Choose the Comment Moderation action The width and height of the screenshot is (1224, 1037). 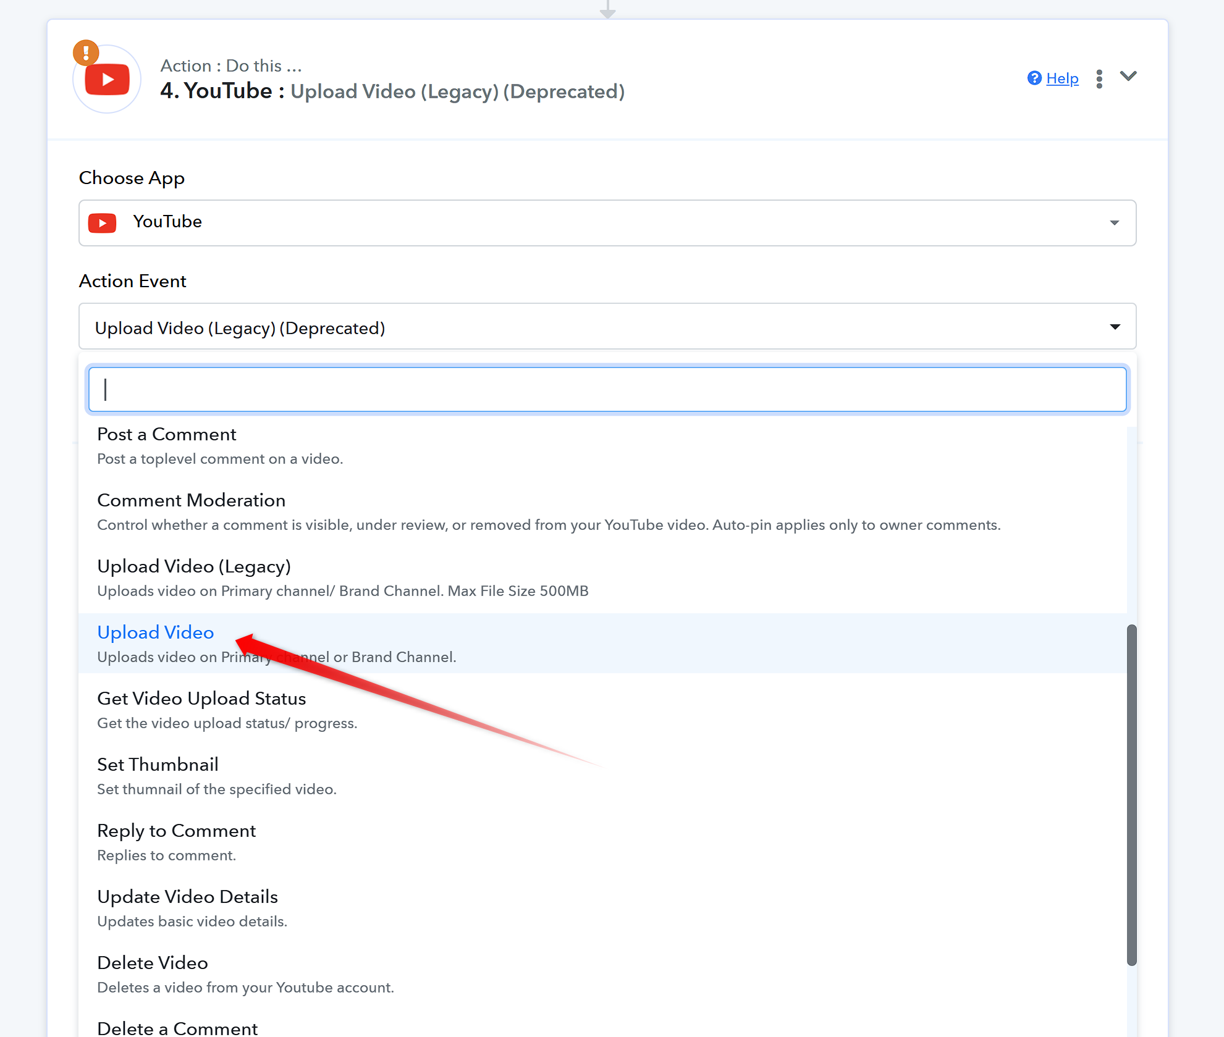[x=602, y=512]
